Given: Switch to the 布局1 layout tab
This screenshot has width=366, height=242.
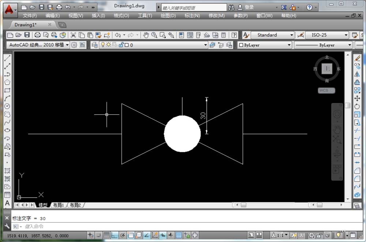Looking at the screenshot, I should pos(58,205).
